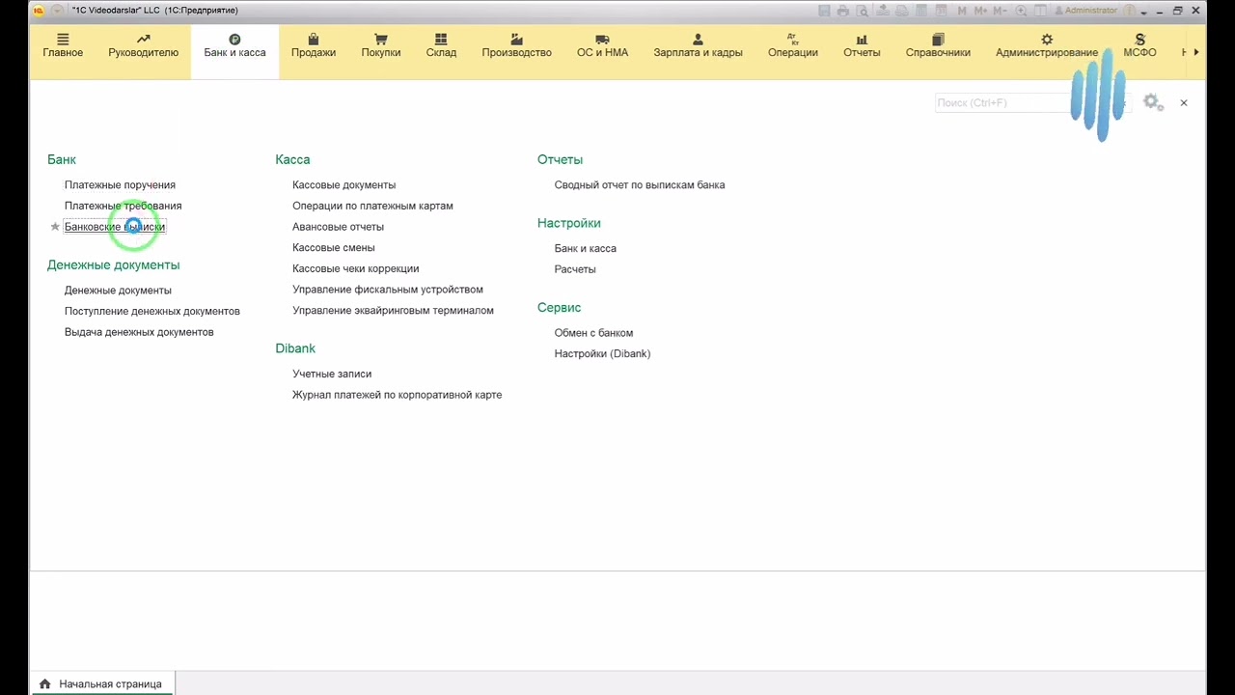Image resolution: width=1235 pixels, height=695 pixels.
Task: Open Банк и касса settings link
Action: 585,248
